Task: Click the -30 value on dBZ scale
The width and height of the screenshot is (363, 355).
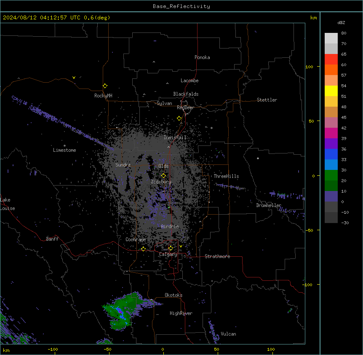Action: click(345, 223)
